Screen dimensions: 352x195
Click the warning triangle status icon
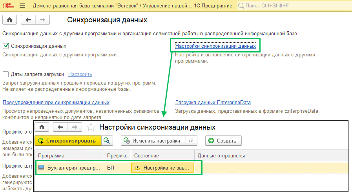click(x=137, y=168)
